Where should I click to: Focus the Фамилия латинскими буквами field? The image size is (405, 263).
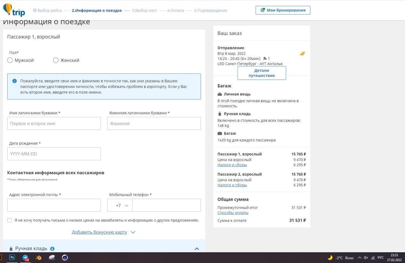[x=154, y=123]
